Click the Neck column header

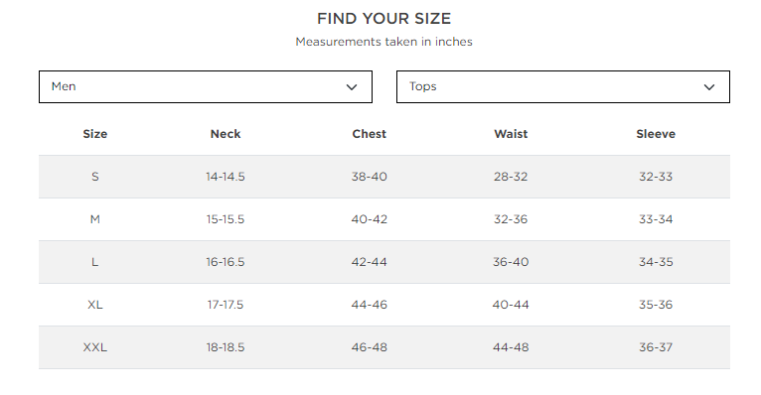pos(226,134)
